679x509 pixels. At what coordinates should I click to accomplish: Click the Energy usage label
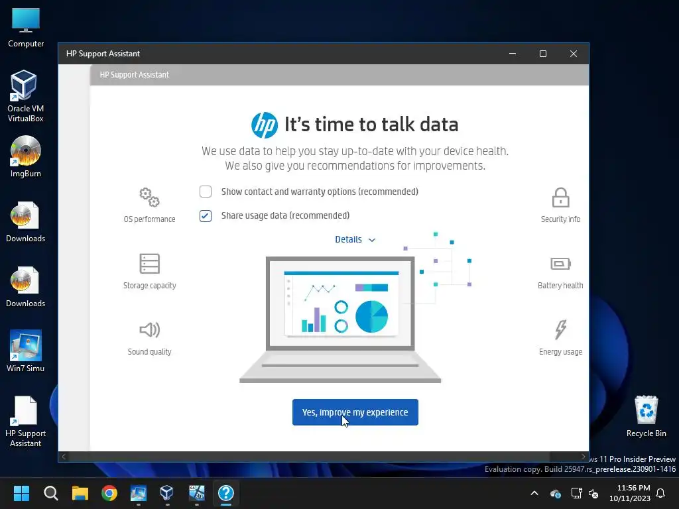[x=560, y=352]
